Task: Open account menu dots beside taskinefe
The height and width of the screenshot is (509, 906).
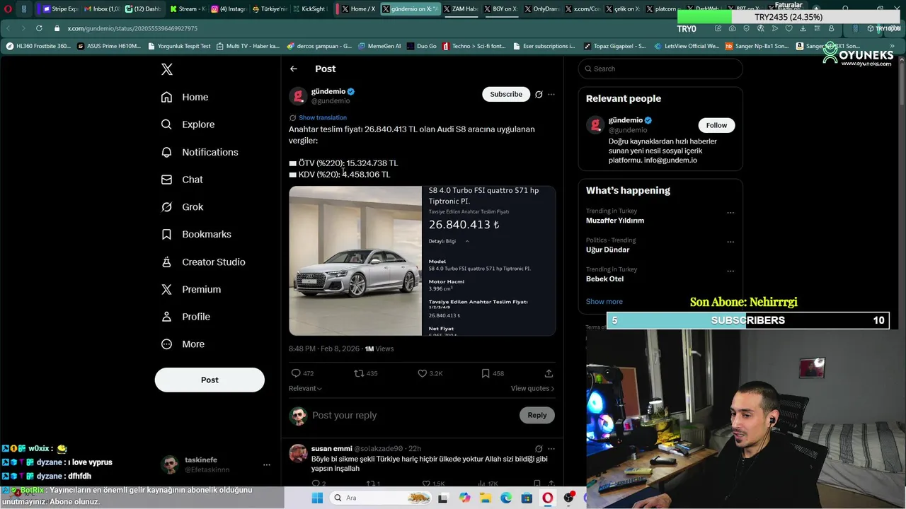Action: (x=267, y=464)
